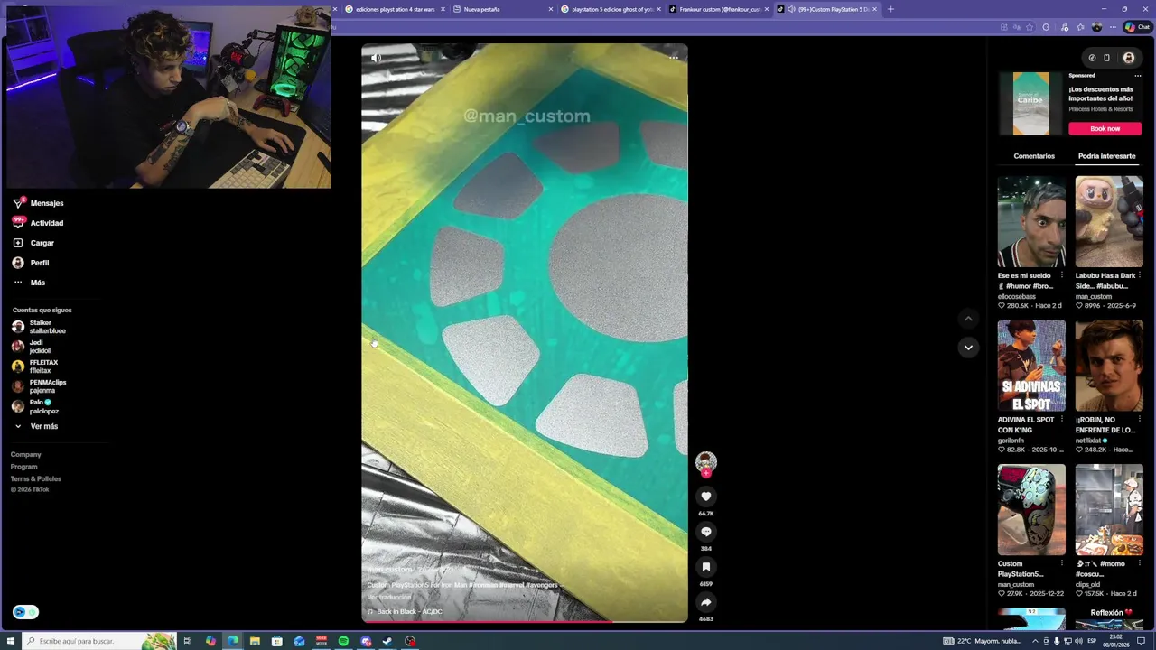Open 'ADIVINA EL SPOT CON K1NG' thumbnail

pyautogui.click(x=1031, y=366)
